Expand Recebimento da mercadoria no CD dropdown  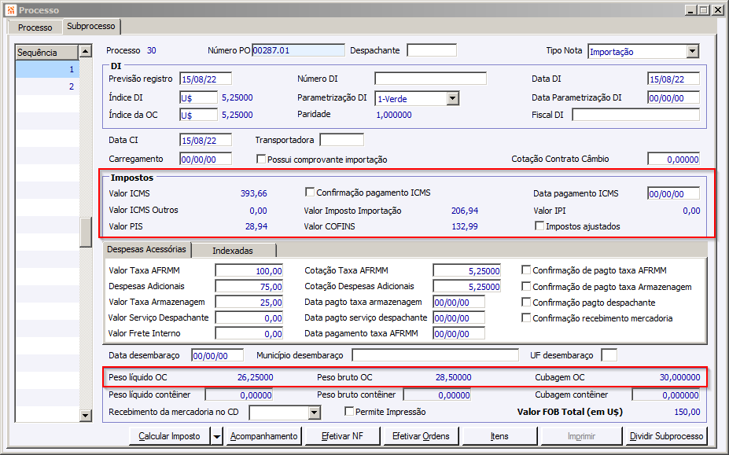click(x=315, y=413)
